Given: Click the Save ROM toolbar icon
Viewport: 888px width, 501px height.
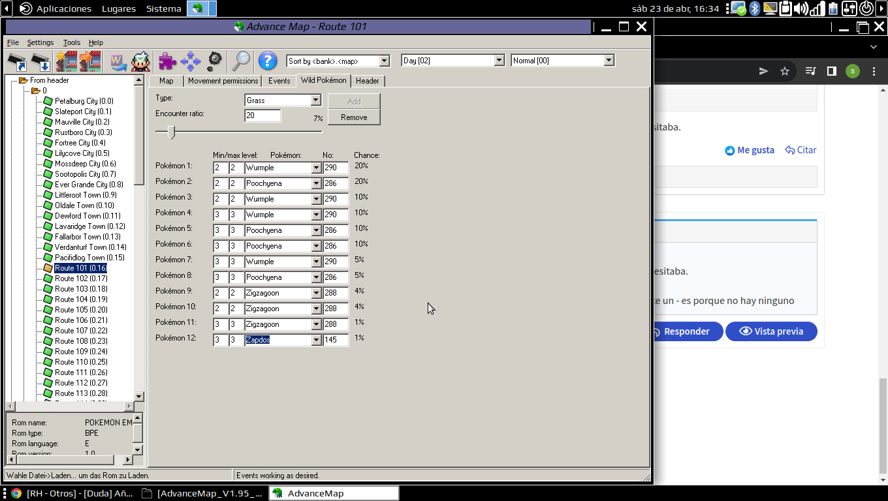Looking at the screenshot, I should coord(40,61).
